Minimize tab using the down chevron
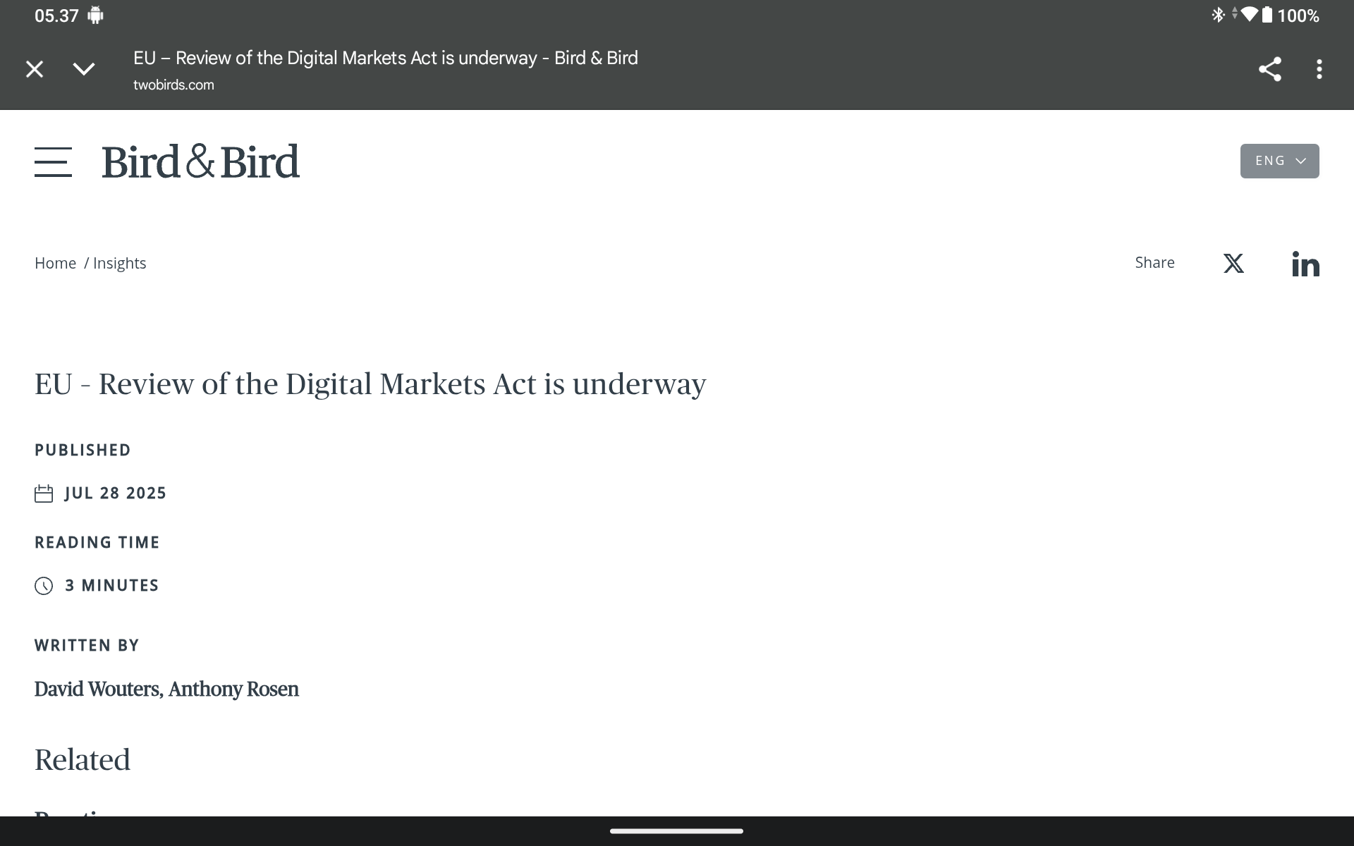 [84, 69]
